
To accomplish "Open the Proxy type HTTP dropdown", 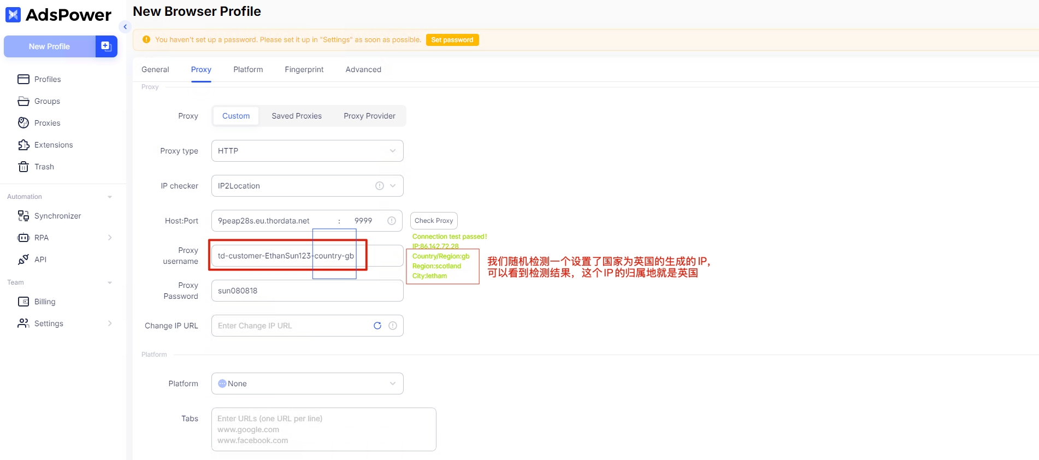I will pyautogui.click(x=307, y=151).
